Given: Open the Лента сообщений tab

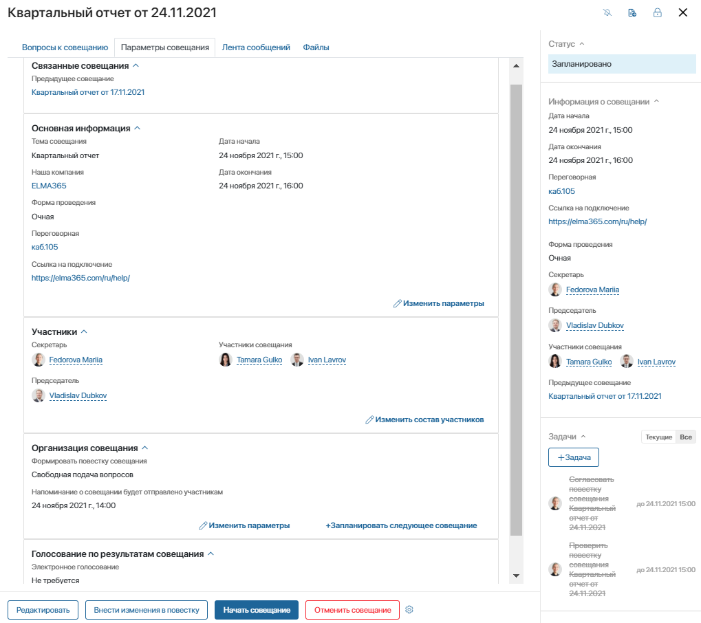Looking at the screenshot, I should tap(256, 47).
